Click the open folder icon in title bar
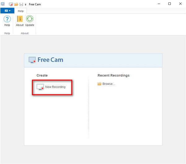This screenshot has height=164, width=186. (16, 4)
